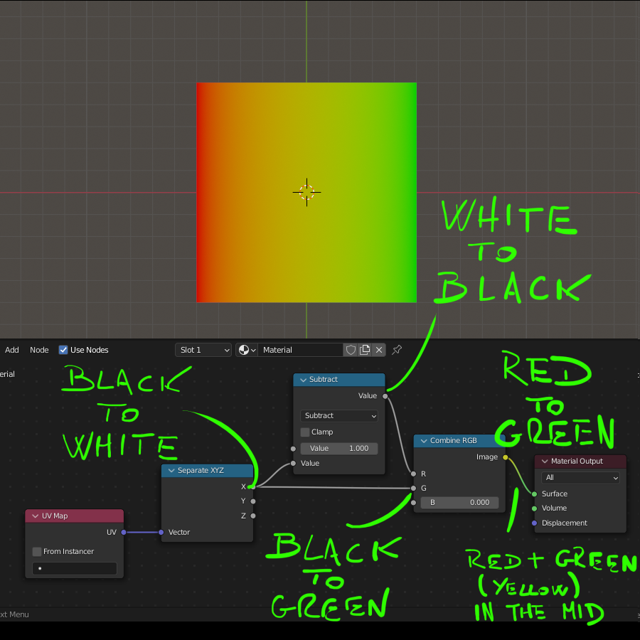
Task: Click the Z output socket of Separate XYZ
Action: [x=253, y=516]
